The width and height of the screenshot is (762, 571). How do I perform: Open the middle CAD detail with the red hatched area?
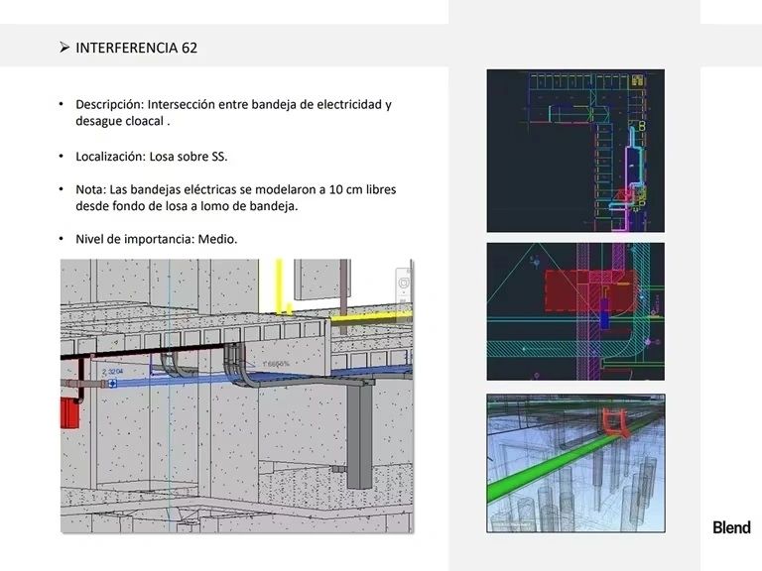[575, 311]
